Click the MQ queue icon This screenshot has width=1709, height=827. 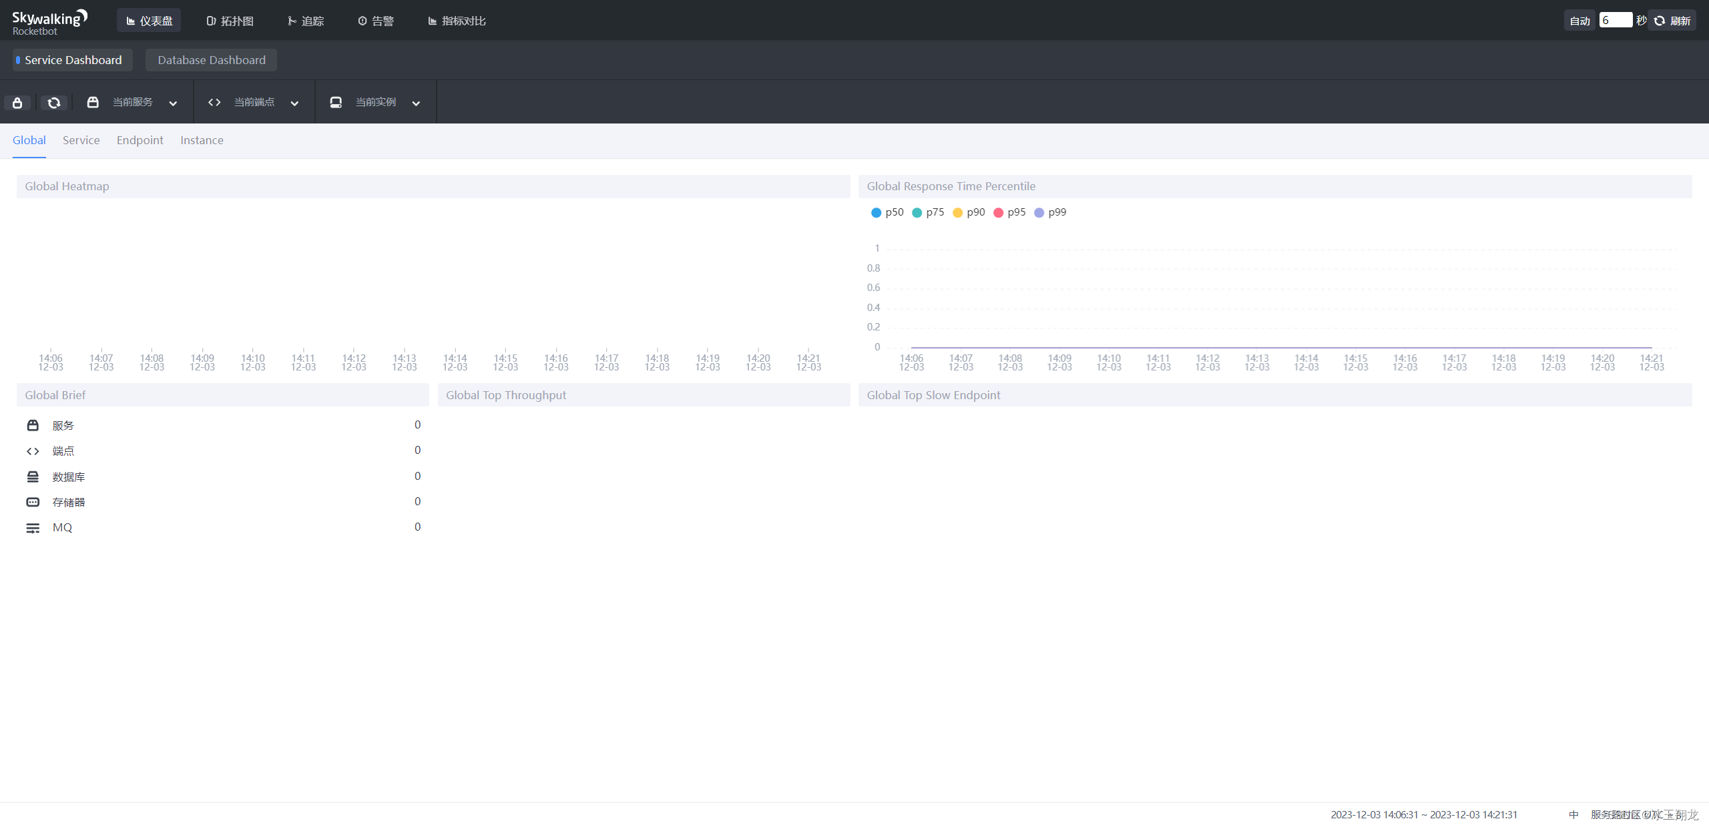pyautogui.click(x=33, y=528)
